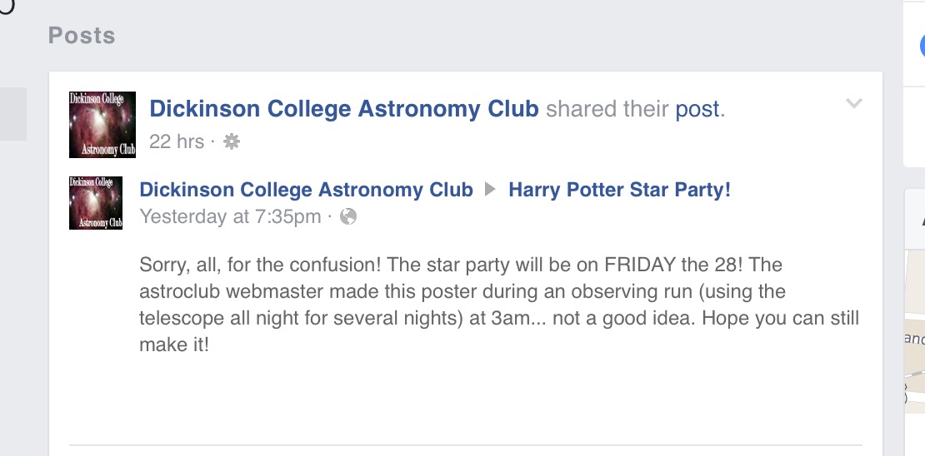The width and height of the screenshot is (925, 456).
Task: Click the custom privacy gear icon
Action: pos(232,142)
